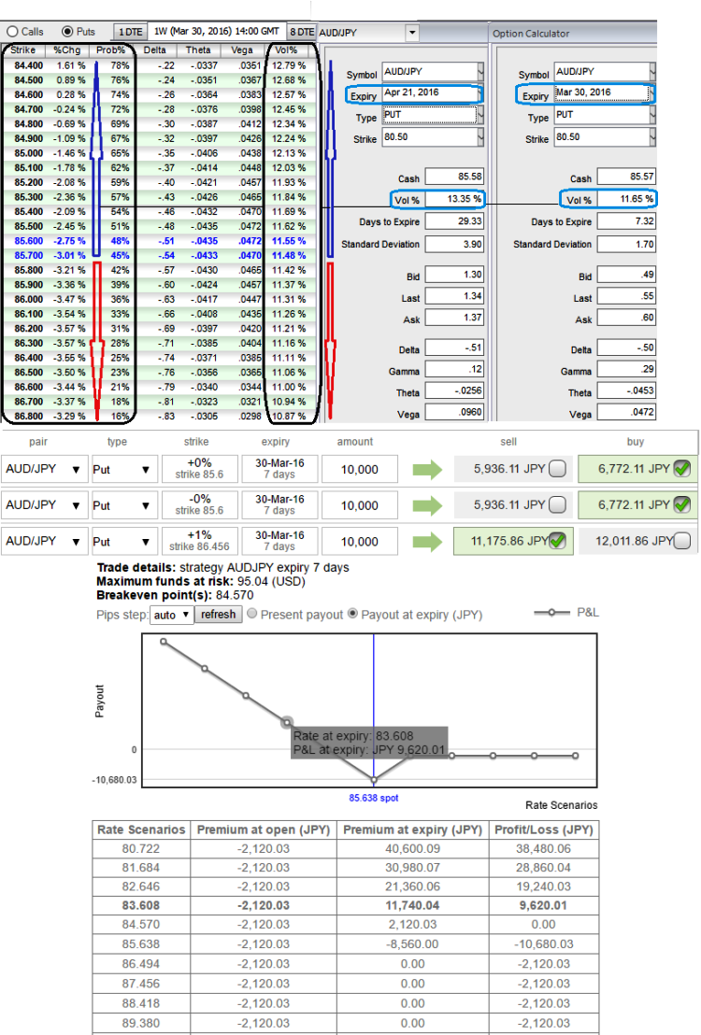Click the Option Calculator panel title
The height and width of the screenshot is (1035, 701).
pos(531,34)
